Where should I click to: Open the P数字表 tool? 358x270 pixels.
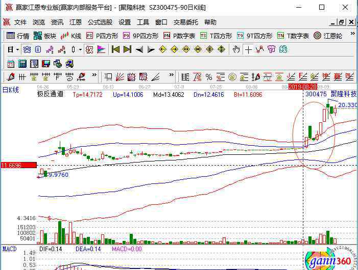(x=179, y=36)
